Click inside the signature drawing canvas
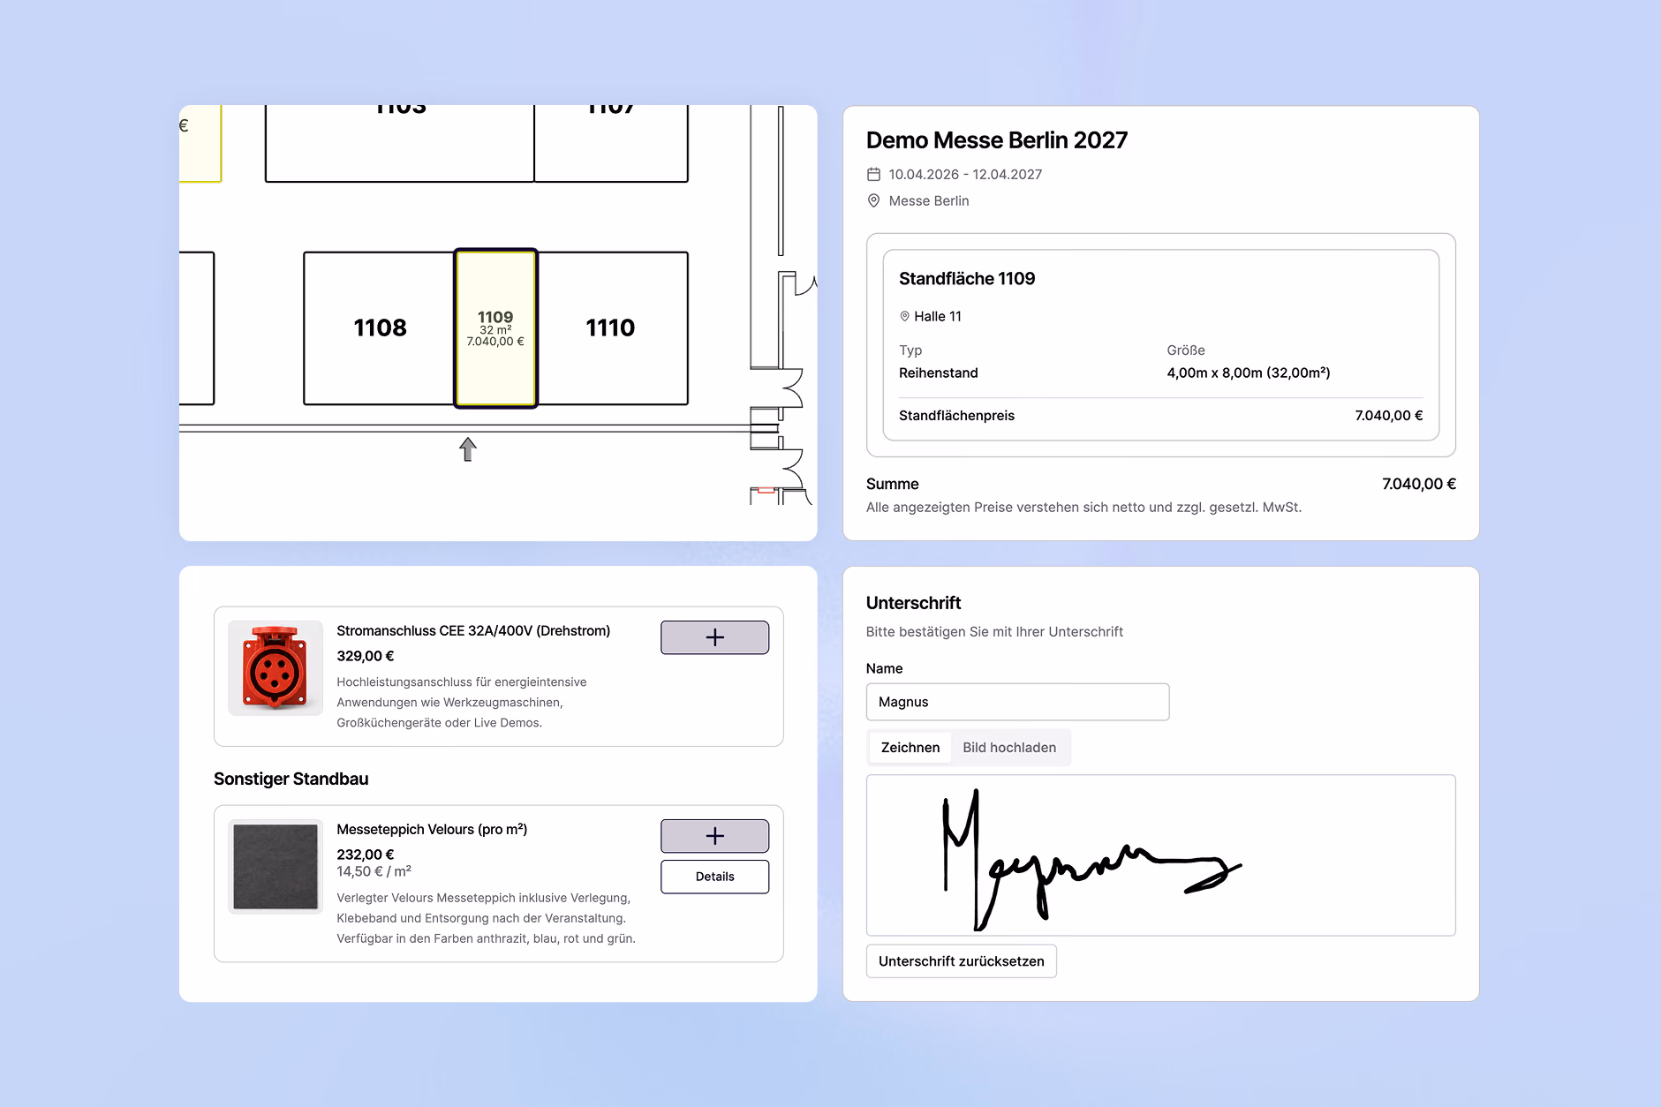Viewport: 1661px width, 1107px height. click(1160, 855)
